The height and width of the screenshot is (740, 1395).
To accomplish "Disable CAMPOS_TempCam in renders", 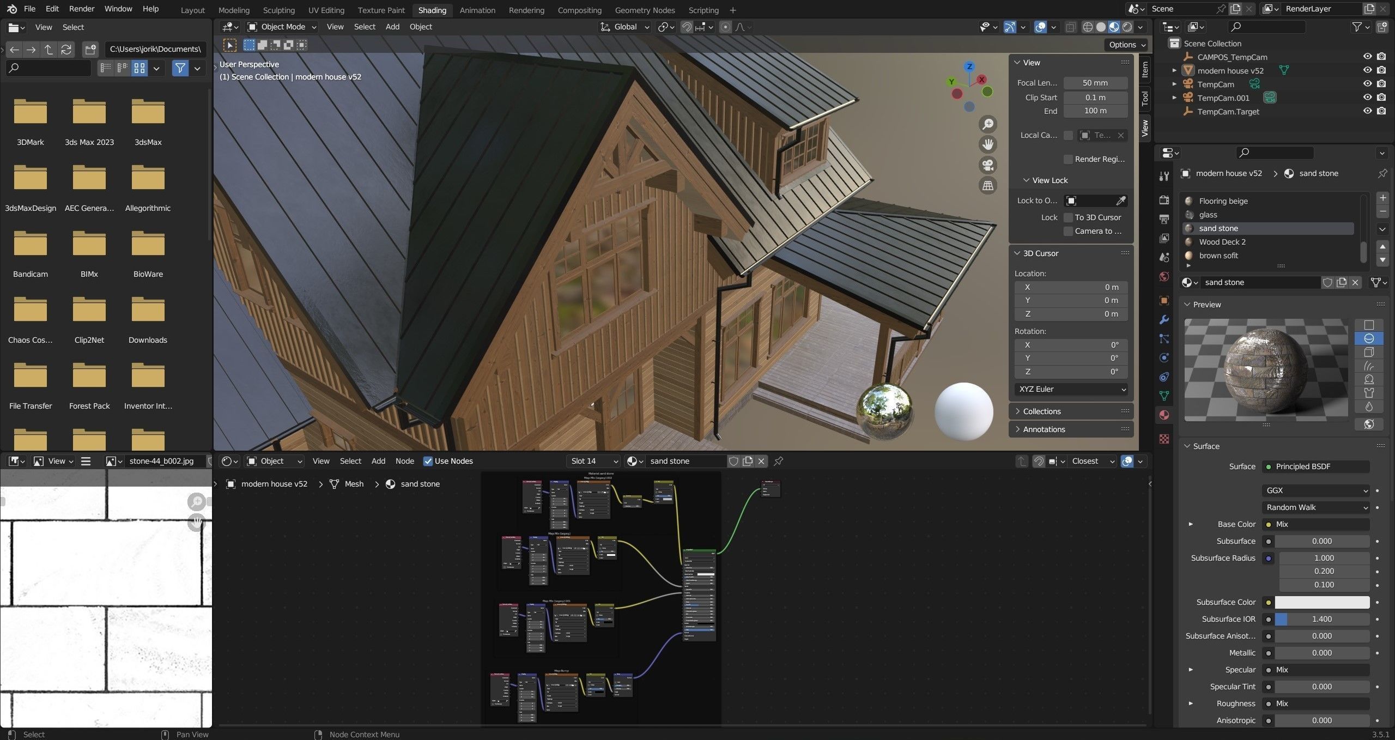I will click(1381, 57).
